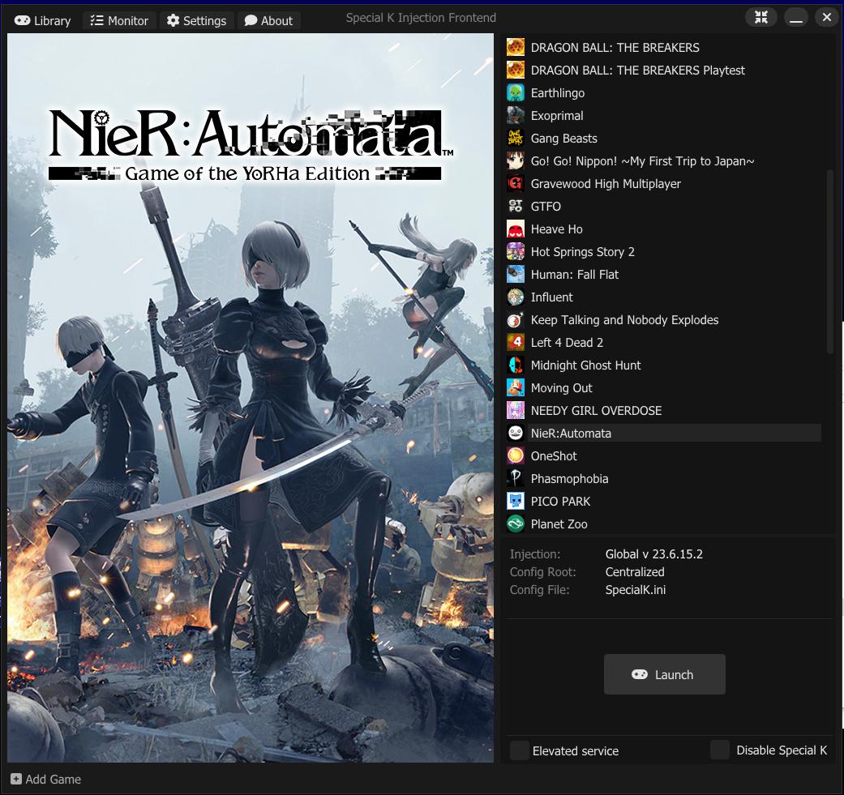
Task: Click the DRAGON BALL Playtest game icon
Action: pos(515,70)
